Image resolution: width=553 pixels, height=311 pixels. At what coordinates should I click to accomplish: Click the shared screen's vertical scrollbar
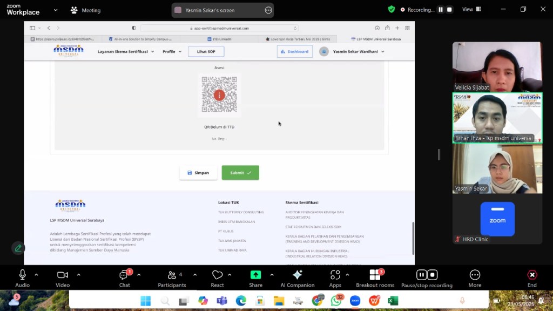pyautogui.click(x=413, y=238)
